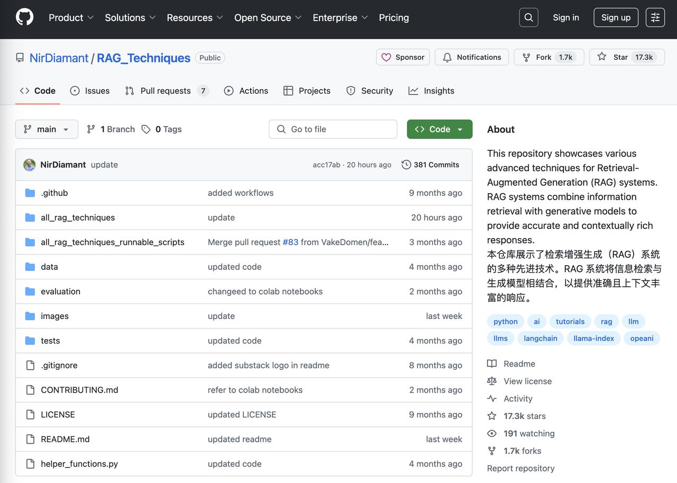Click the Activity pulse icon
This screenshot has width=677, height=483.
[492, 398]
